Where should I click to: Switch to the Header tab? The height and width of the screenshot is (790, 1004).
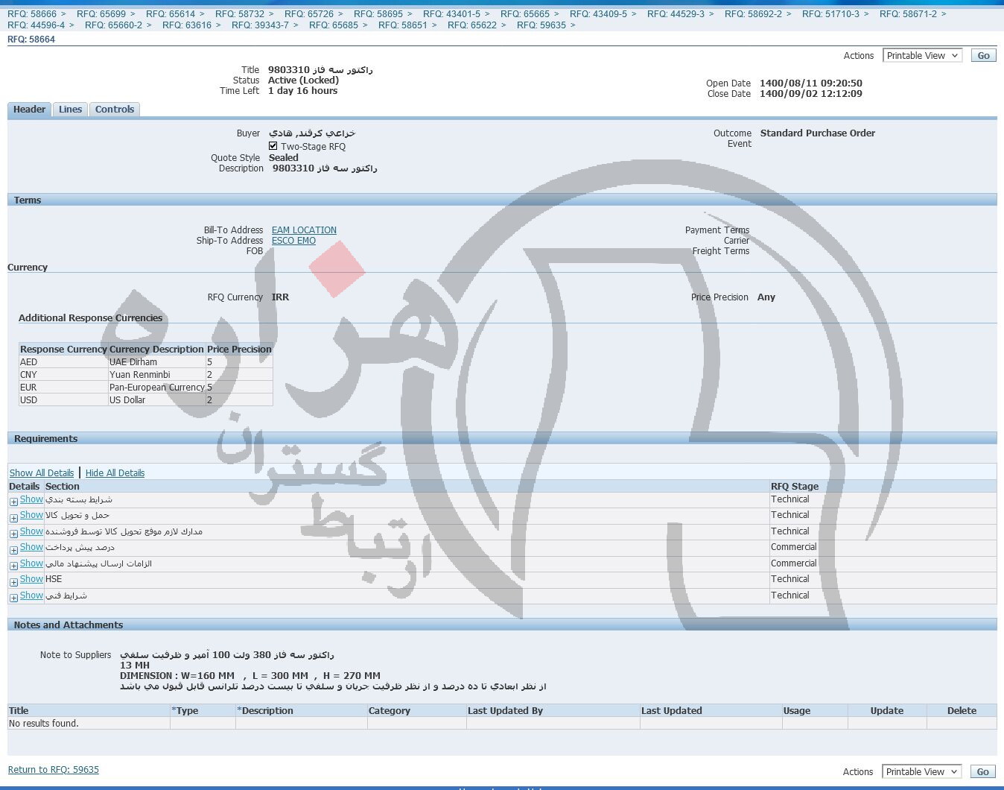29,110
